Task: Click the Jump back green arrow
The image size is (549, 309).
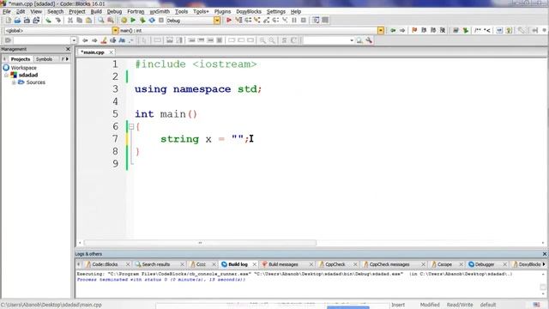Action: click(x=393, y=31)
